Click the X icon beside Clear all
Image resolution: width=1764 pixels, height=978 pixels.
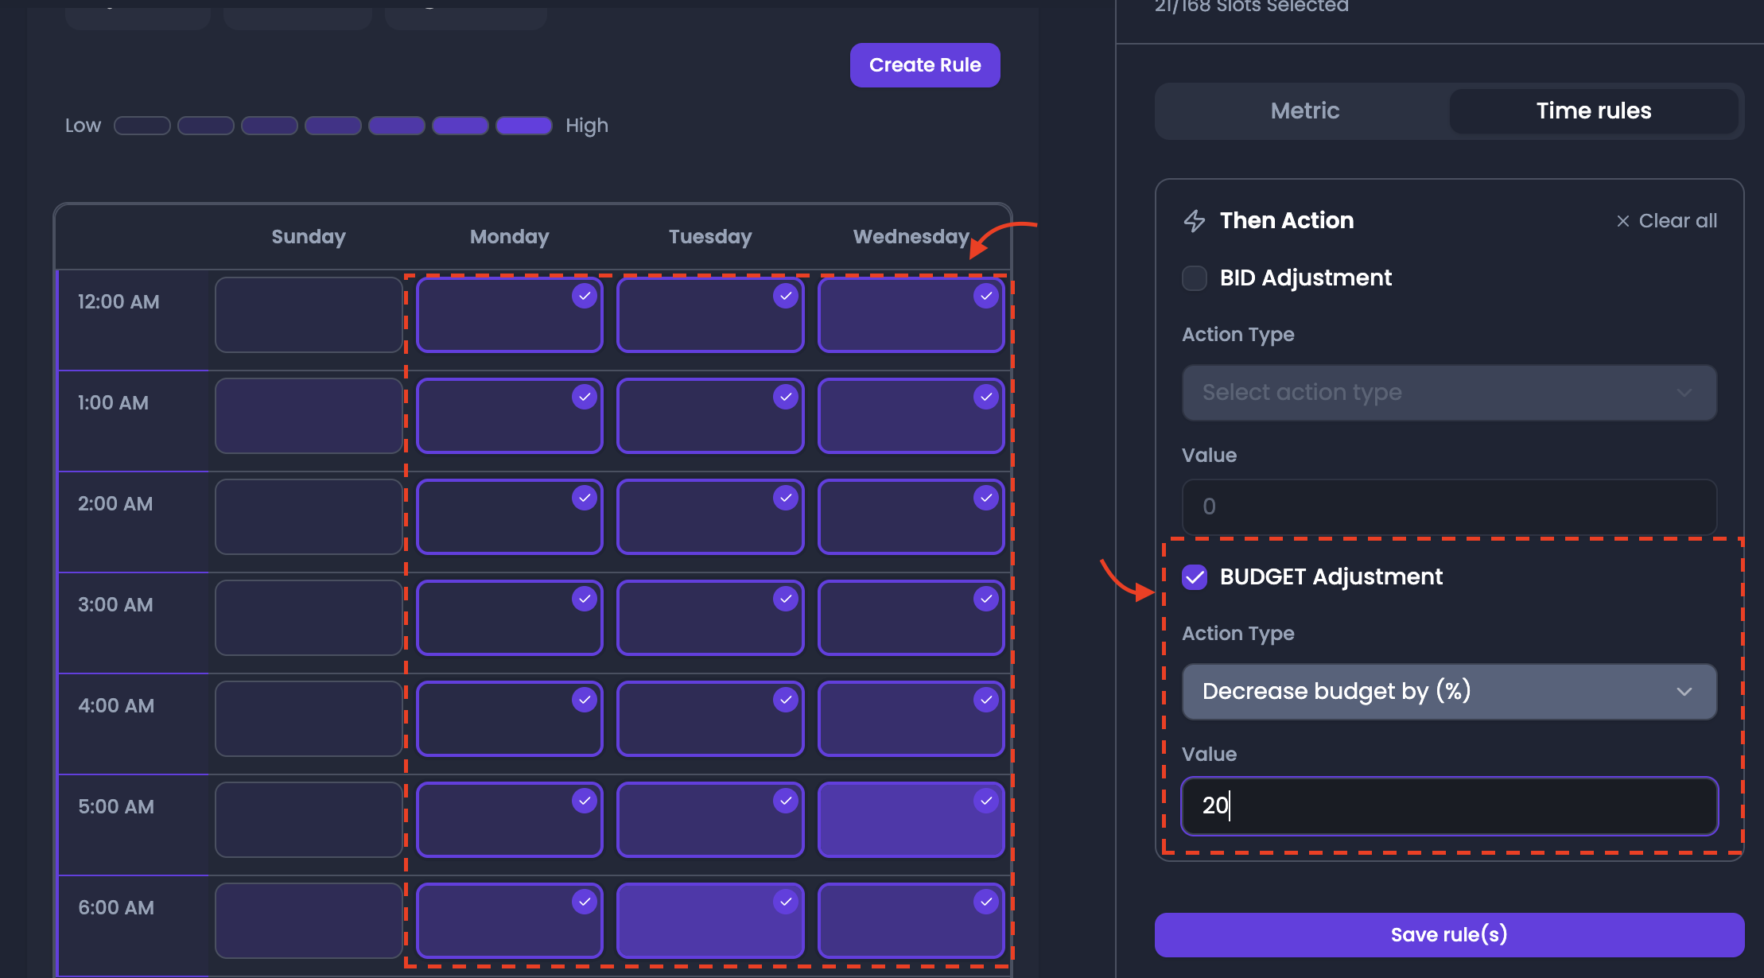coord(1623,221)
